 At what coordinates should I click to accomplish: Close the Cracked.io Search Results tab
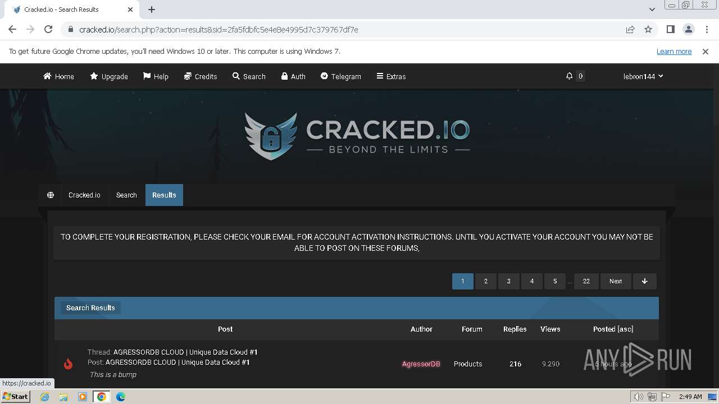(131, 10)
